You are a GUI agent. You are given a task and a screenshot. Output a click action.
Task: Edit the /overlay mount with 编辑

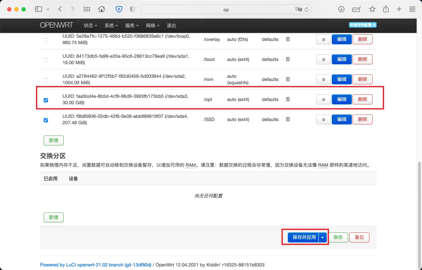pyautogui.click(x=342, y=39)
